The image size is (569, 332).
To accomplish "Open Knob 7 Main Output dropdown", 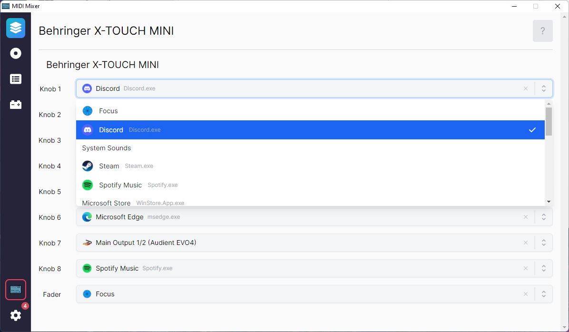I will pyautogui.click(x=314, y=243).
